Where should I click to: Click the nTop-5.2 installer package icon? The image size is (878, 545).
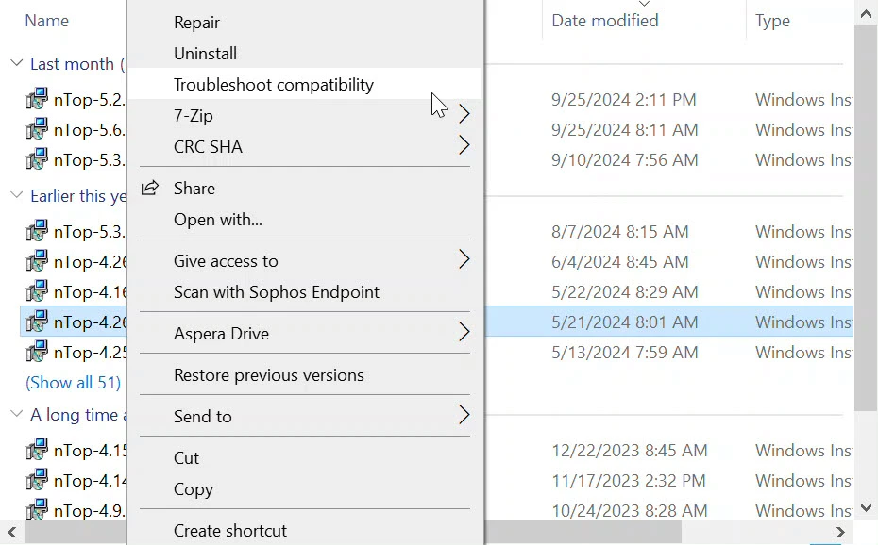point(35,99)
